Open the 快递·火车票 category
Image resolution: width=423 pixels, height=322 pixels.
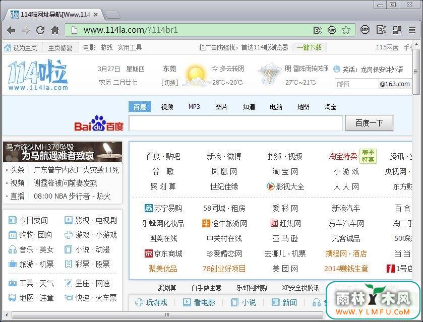[91, 298]
